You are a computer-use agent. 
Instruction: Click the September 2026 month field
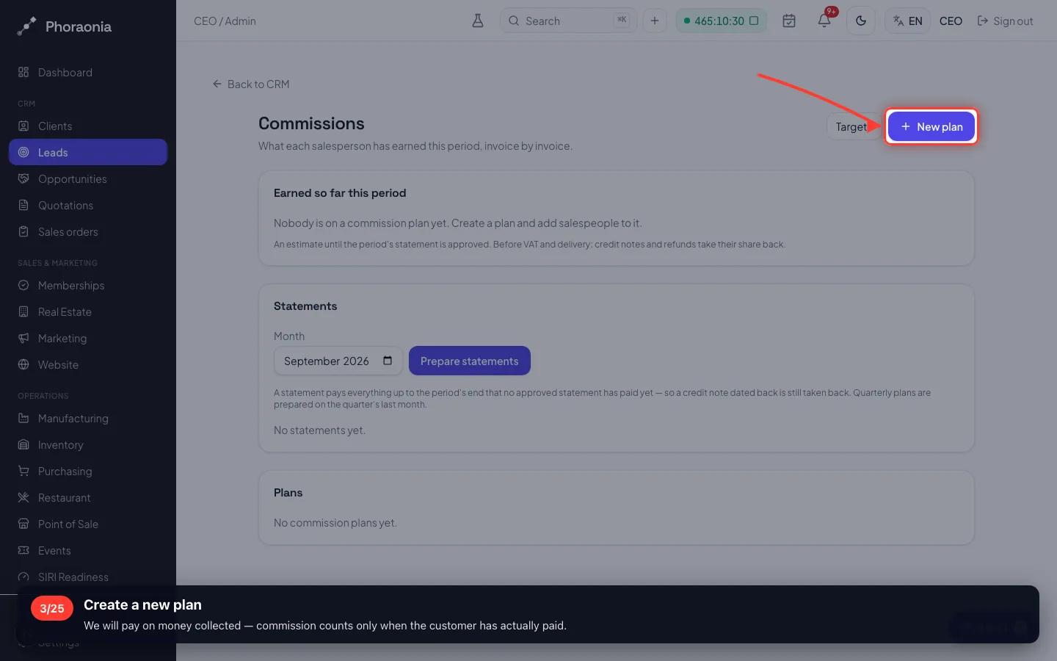pyautogui.click(x=338, y=361)
